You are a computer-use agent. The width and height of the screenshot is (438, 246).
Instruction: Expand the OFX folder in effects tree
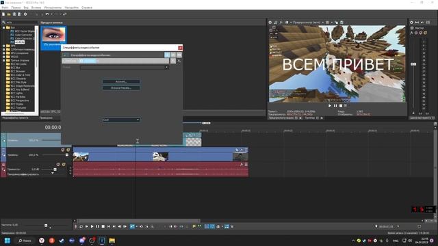[3, 46]
